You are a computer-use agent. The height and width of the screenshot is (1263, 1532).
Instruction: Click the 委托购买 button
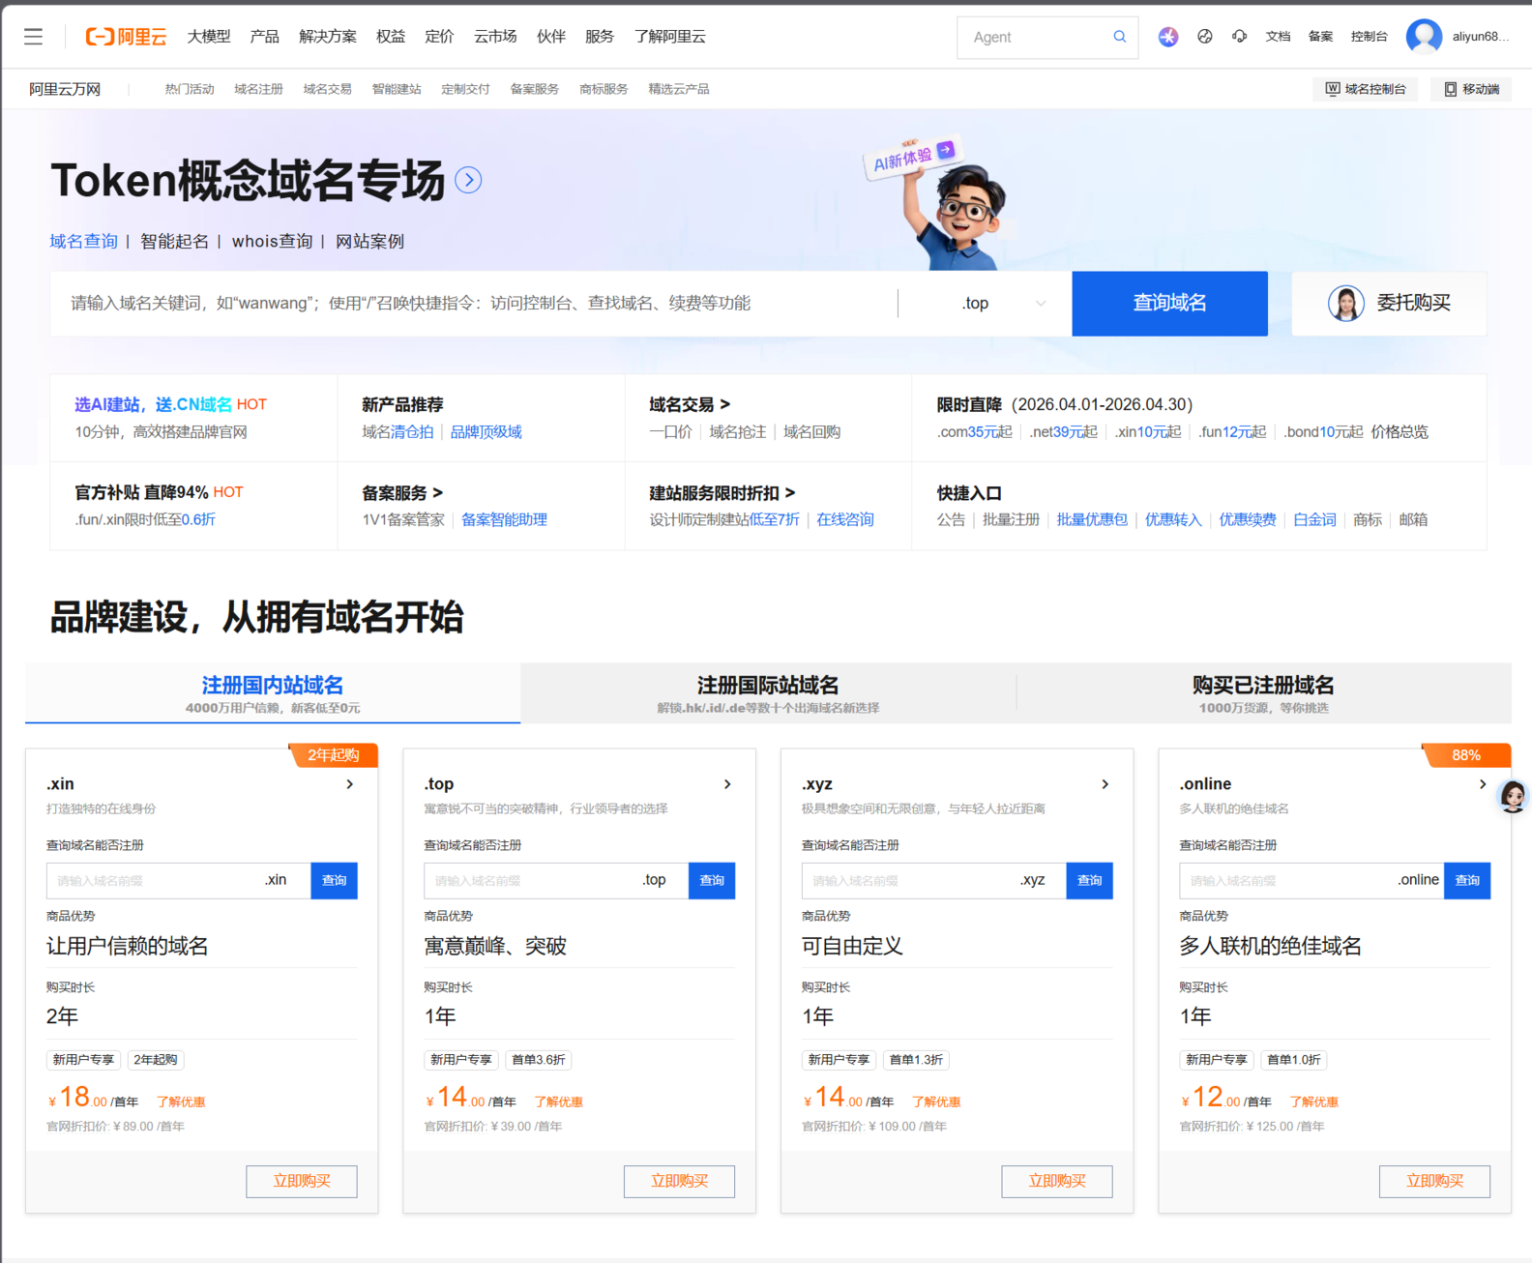pos(1389,304)
